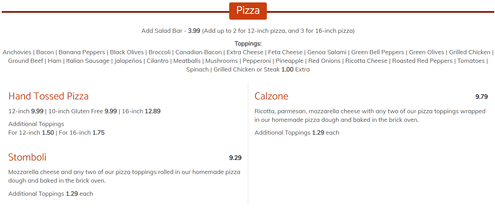Click the 16-inch 12.89 pizza price

coord(141,111)
